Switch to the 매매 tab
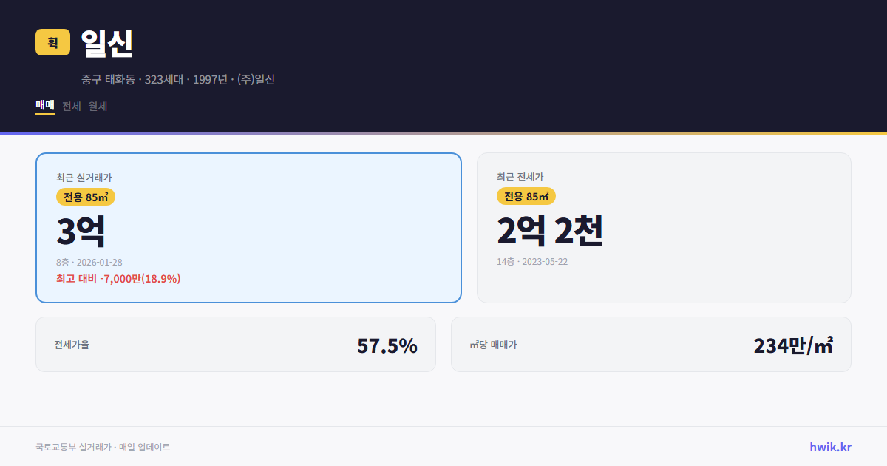Screen dimensions: 887x466 point(44,106)
